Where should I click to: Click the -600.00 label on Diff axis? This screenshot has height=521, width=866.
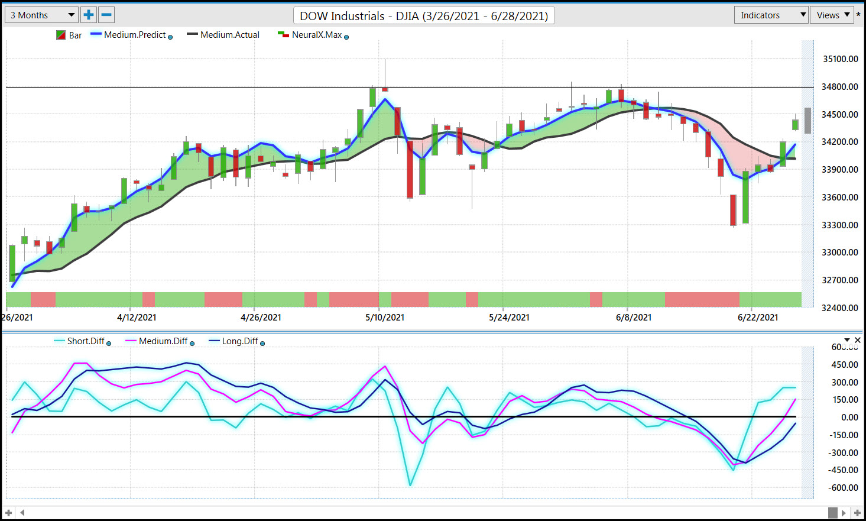(x=842, y=488)
